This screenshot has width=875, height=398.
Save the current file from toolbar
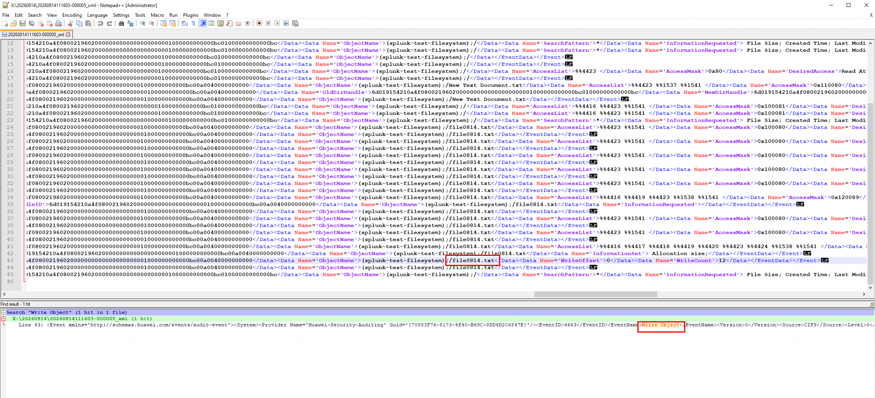tap(23, 23)
